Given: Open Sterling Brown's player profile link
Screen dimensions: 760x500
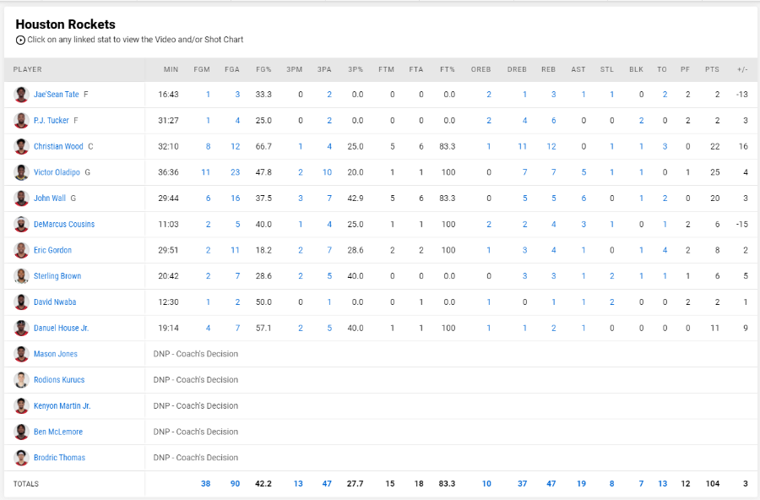Looking at the screenshot, I should click(57, 276).
